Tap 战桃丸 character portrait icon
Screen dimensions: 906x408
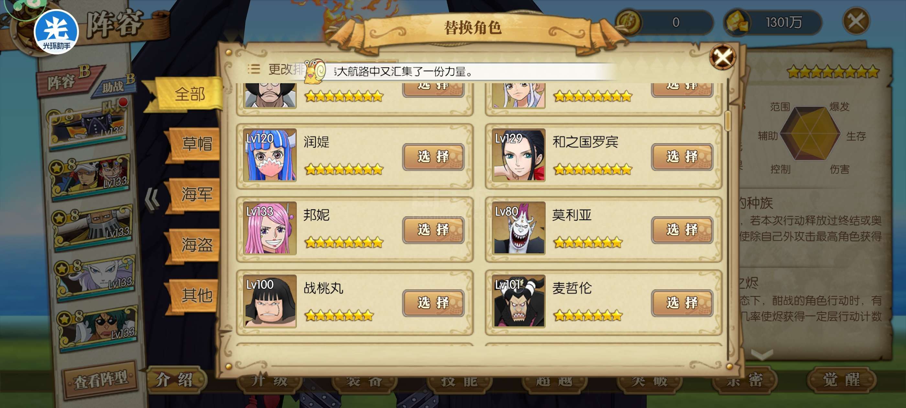[x=270, y=301]
